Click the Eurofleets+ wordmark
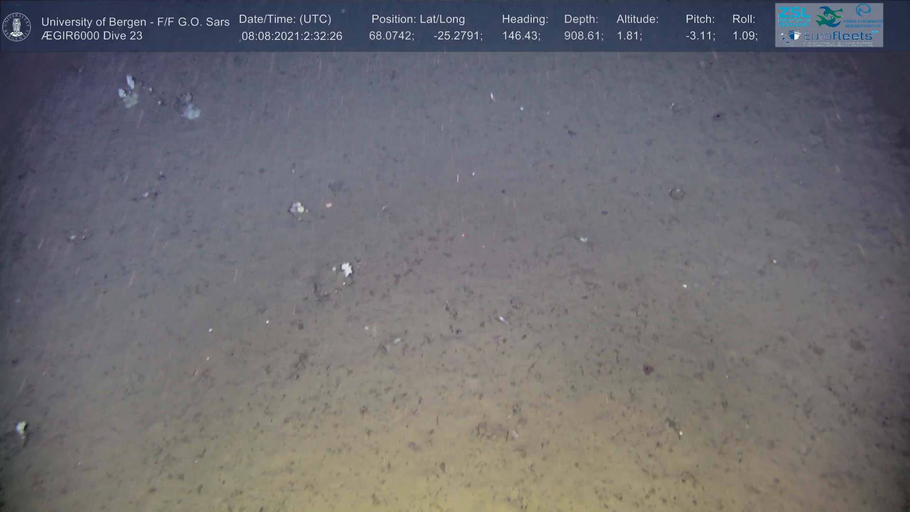This screenshot has width=910, height=512. click(x=837, y=36)
